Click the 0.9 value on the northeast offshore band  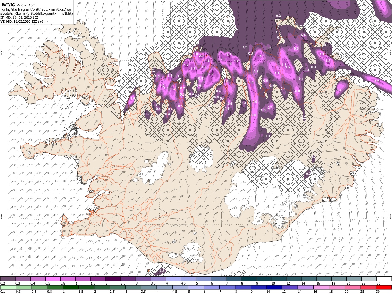click(x=377, y=81)
